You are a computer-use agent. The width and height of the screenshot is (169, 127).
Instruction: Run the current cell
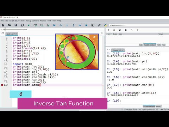click(x=35, y=25)
